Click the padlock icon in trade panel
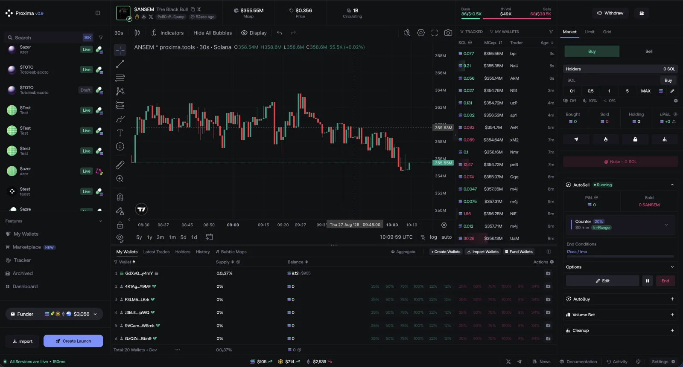683x367 pixels. click(635, 139)
